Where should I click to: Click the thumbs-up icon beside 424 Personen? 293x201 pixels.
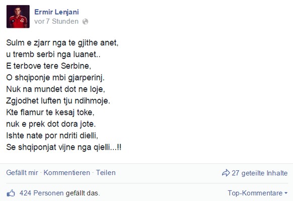click(11, 193)
